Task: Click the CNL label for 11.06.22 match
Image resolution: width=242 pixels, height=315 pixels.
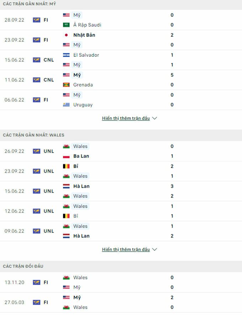Action: click(49, 80)
